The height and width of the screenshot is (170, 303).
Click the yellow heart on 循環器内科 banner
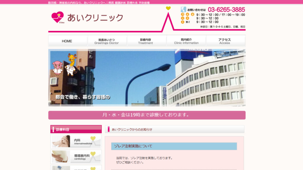pyautogui.click(x=93, y=154)
